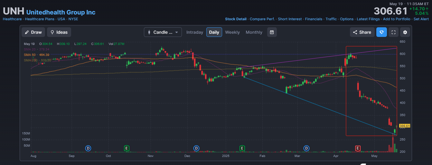The image size is (432, 165).
Task: Click Unitedhealth Group Inc company name
Action: click(61, 12)
